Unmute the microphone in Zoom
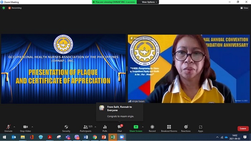Screen dimensions: 251x141 coord(8,128)
